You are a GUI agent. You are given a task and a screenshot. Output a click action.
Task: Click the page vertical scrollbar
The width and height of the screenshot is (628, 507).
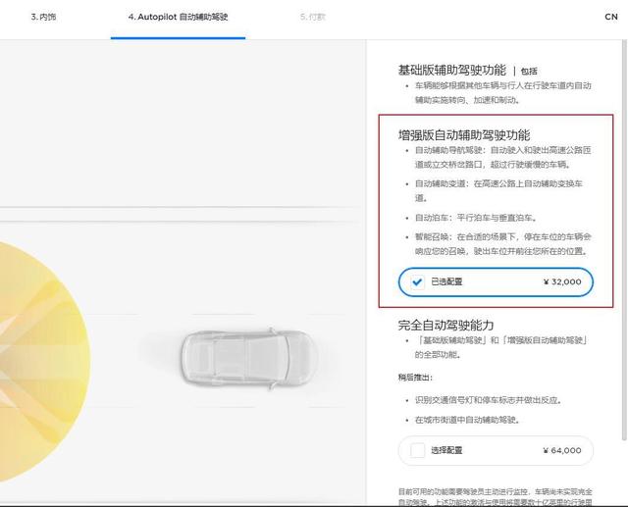(x=624, y=240)
